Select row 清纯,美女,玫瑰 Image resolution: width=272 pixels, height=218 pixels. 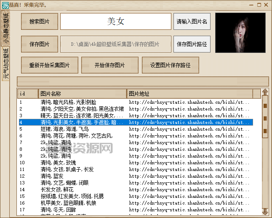click(136, 163)
